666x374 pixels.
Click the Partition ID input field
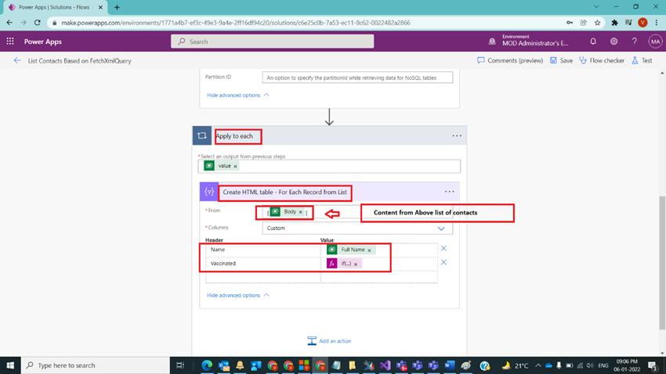pyautogui.click(x=357, y=77)
